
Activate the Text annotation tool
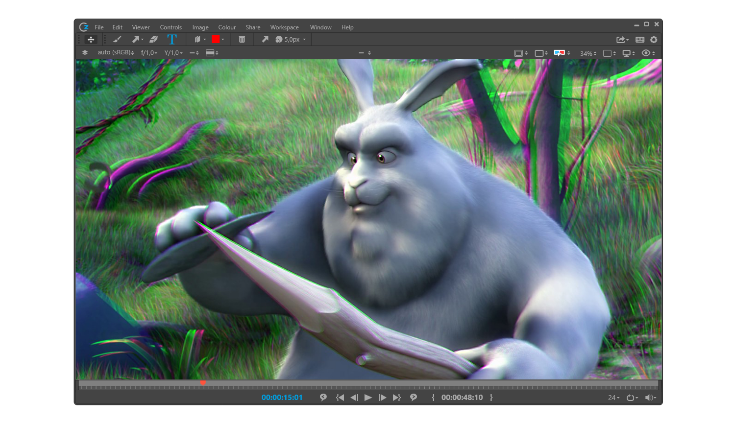click(172, 40)
